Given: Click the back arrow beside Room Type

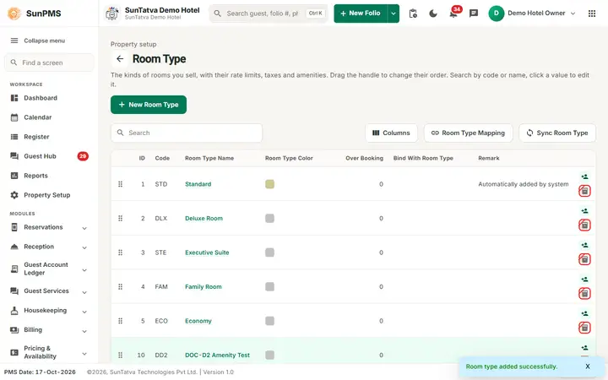Looking at the screenshot, I should tap(120, 59).
